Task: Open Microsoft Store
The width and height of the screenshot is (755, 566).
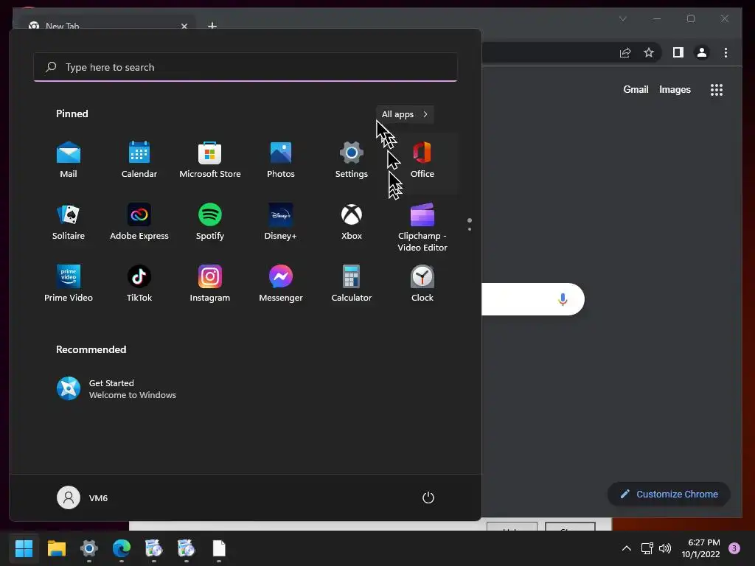Action: (x=210, y=160)
